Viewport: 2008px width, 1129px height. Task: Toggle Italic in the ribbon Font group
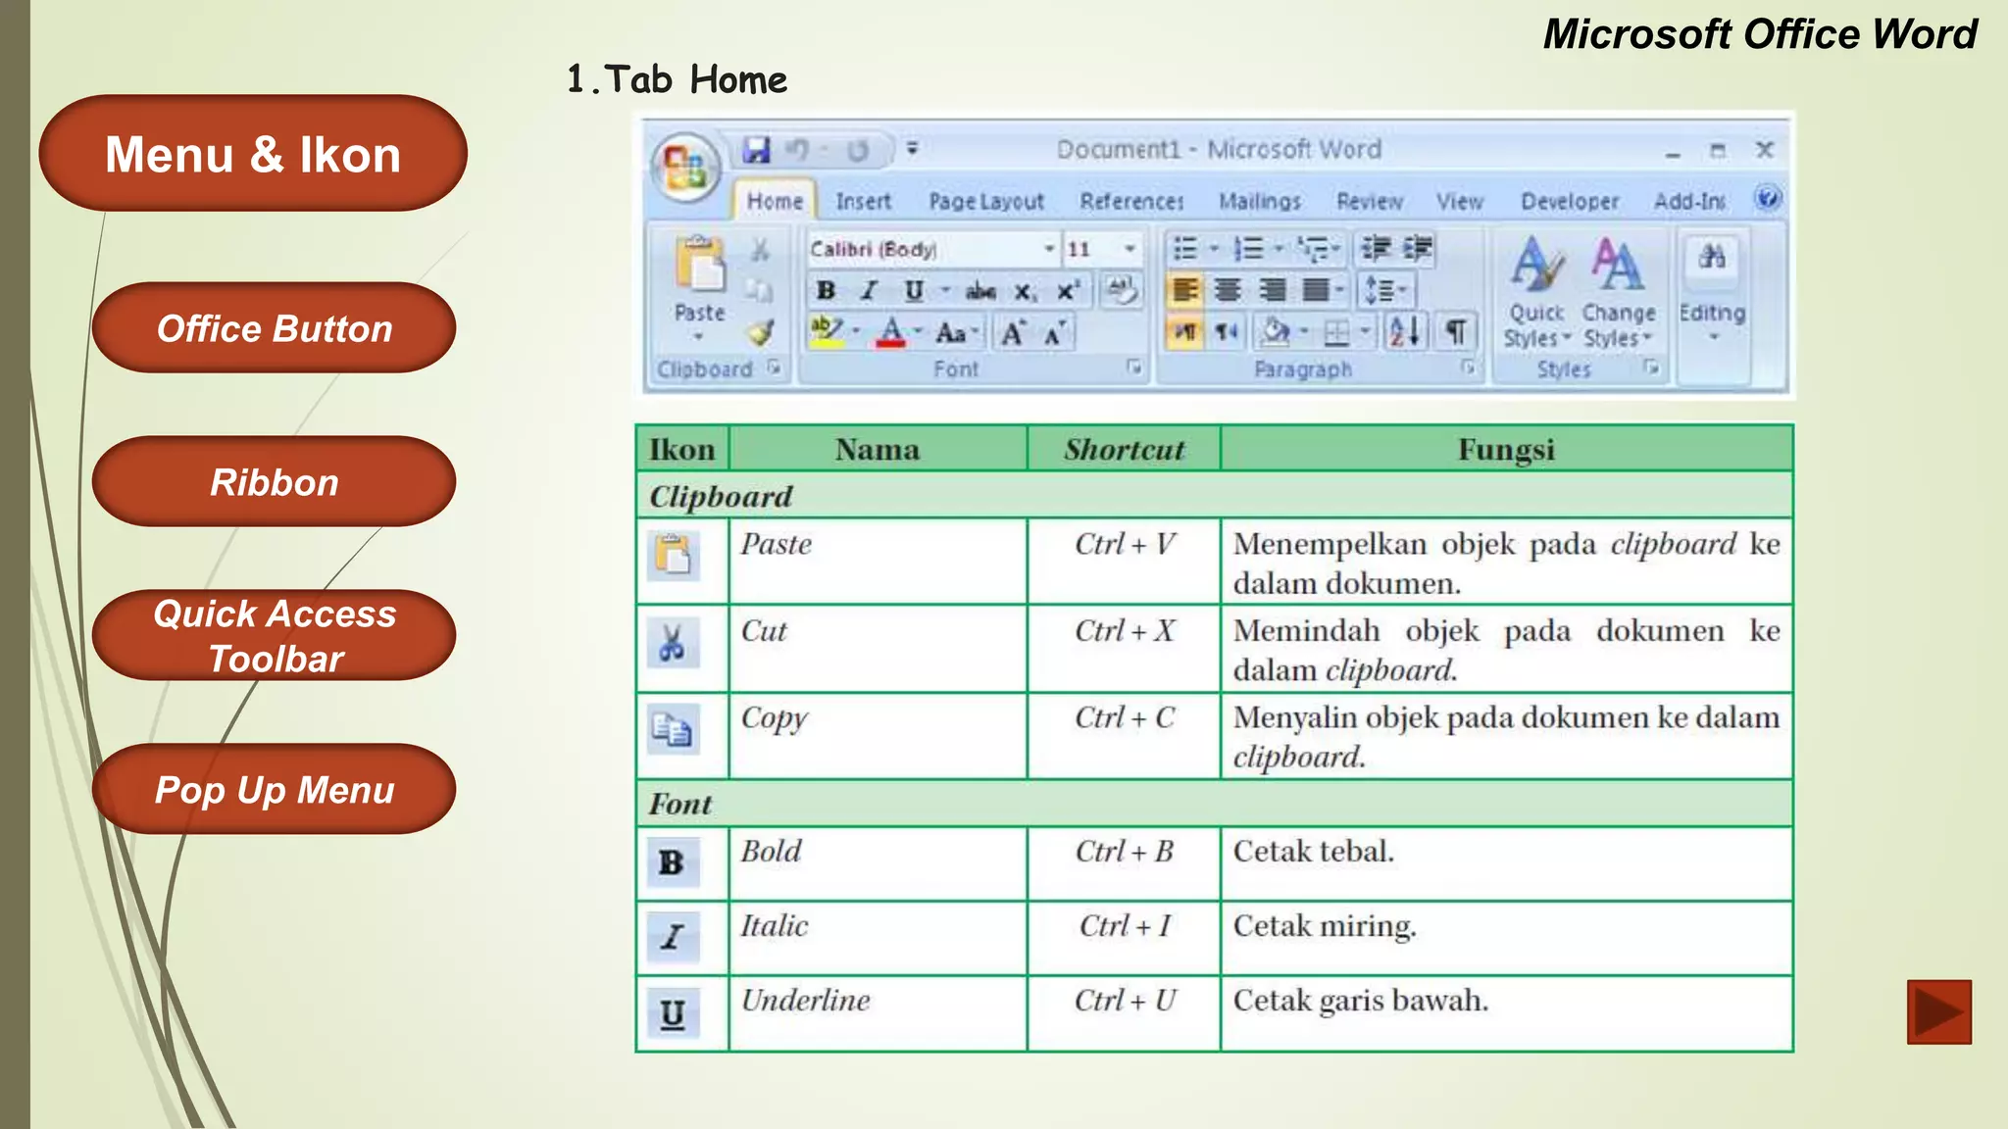coord(869,291)
